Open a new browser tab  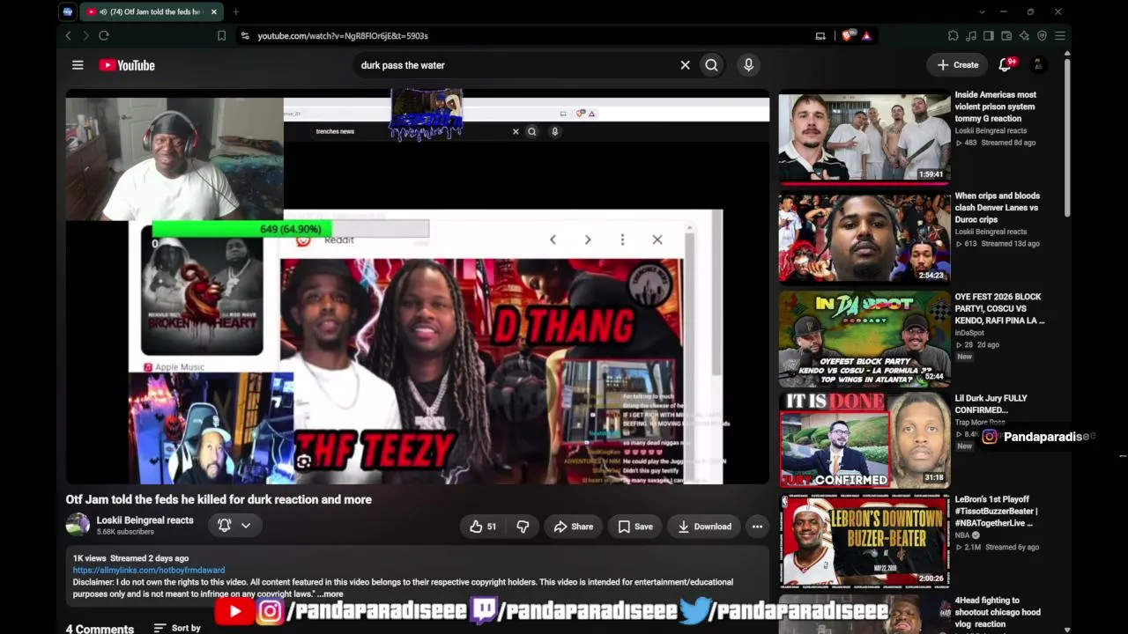tap(235, 12)
